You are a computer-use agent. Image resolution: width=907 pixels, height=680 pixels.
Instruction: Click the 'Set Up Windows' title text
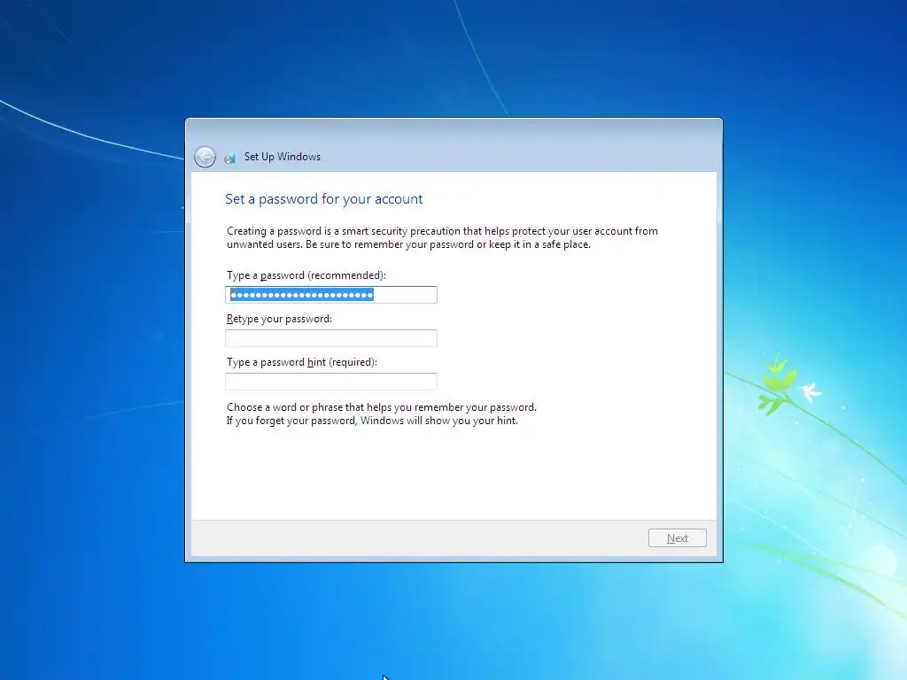[x=283, y=157]
